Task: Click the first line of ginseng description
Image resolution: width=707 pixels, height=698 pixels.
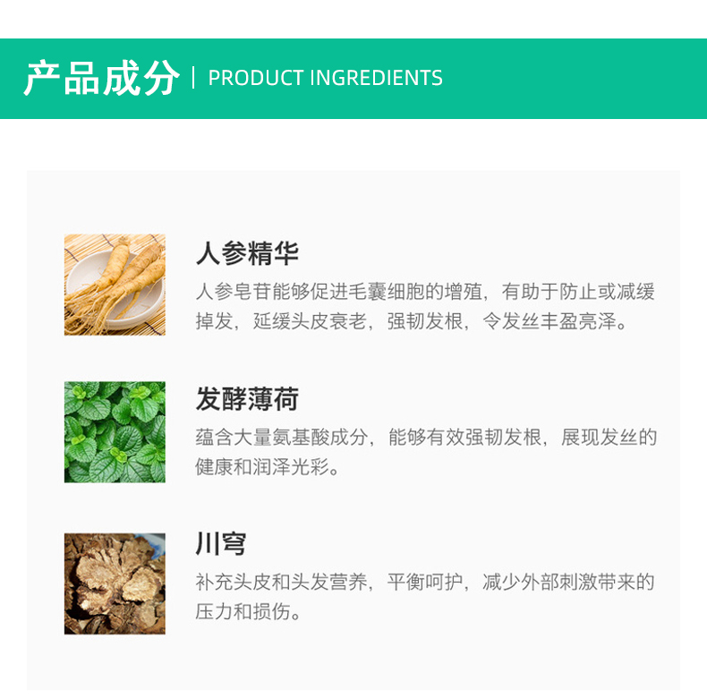Action: 425,292
